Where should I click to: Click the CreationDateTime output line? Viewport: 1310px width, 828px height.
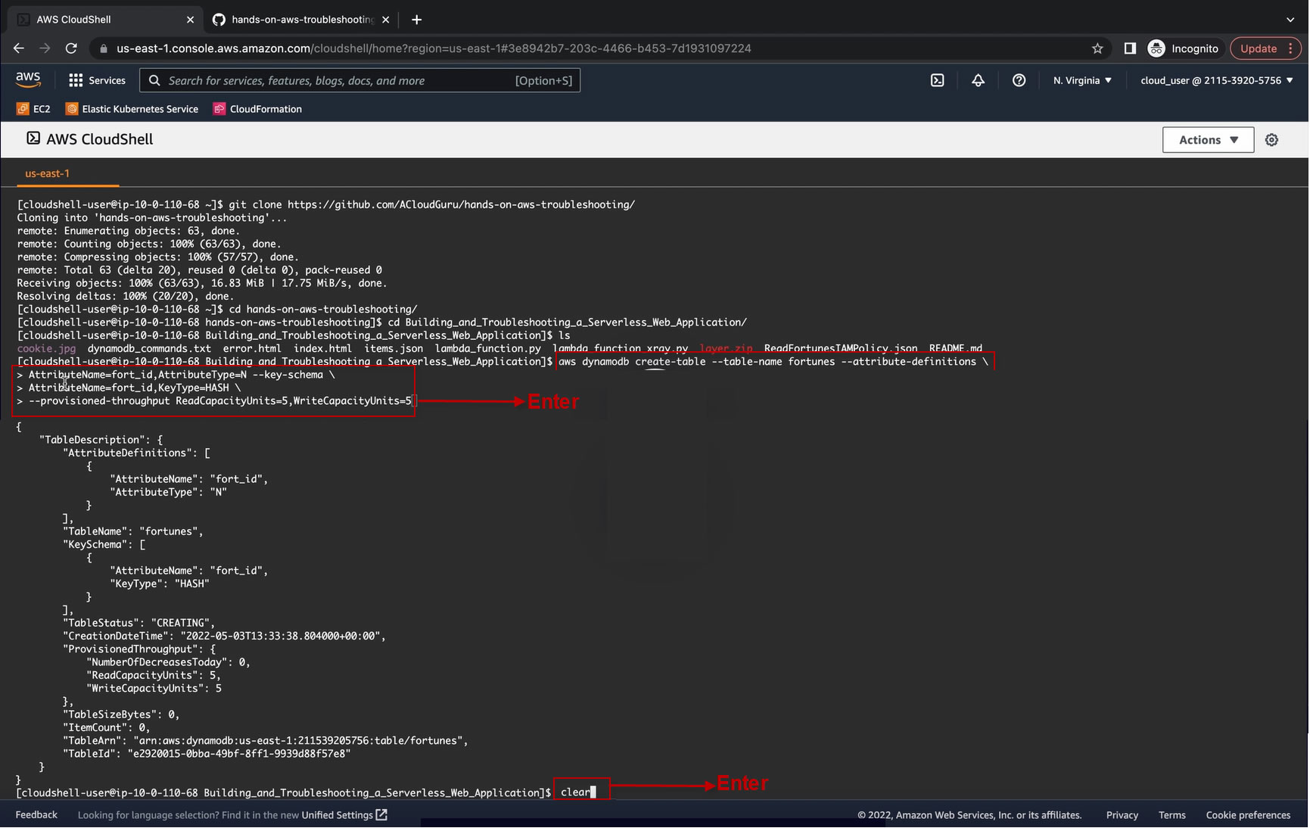coord(224,637)
